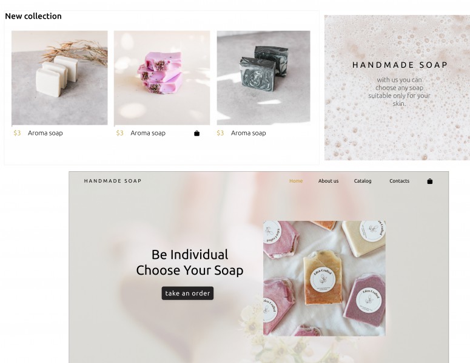Navigate to the Contacts page
The image size is (470, 363).
pyautogui.click(x=399, y=181)
